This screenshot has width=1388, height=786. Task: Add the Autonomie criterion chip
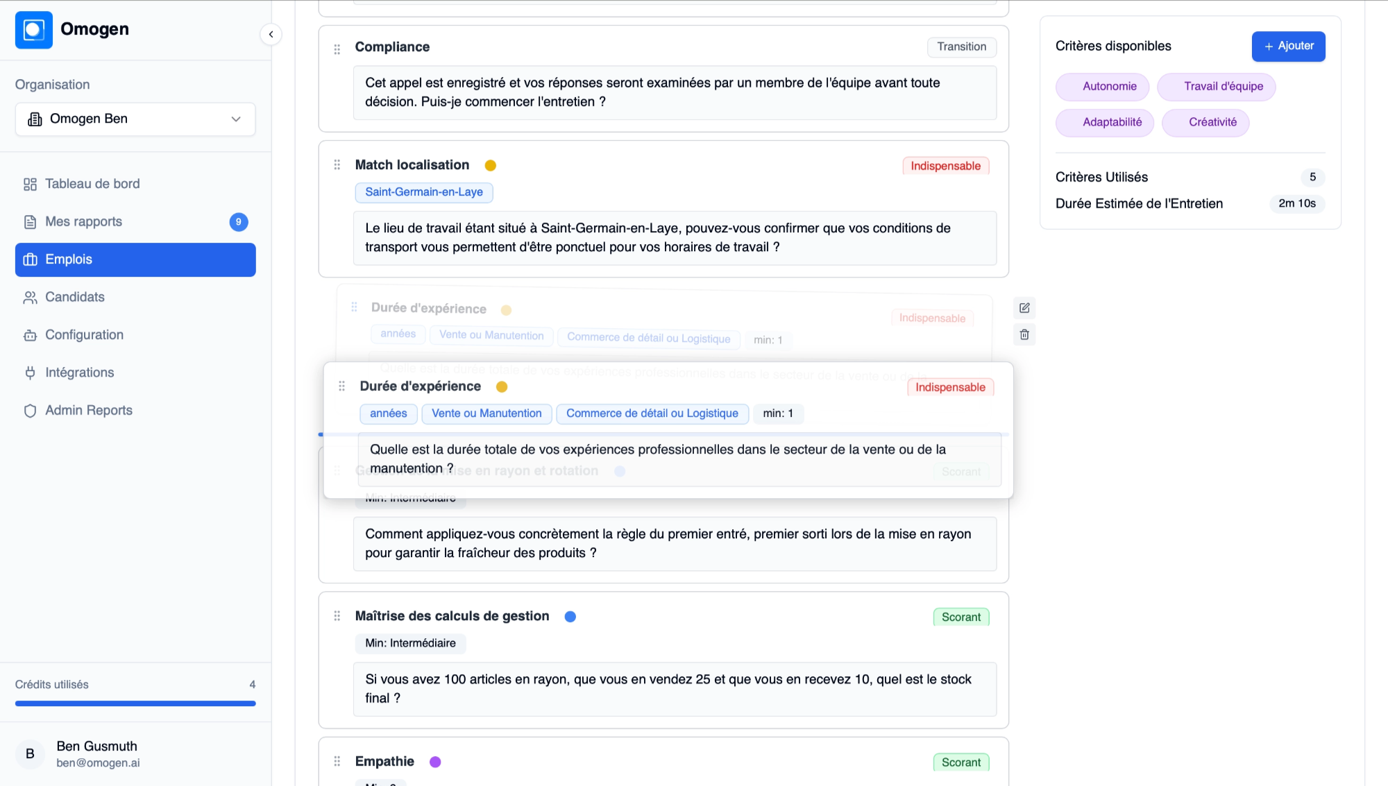click(x=1102, y=87)
